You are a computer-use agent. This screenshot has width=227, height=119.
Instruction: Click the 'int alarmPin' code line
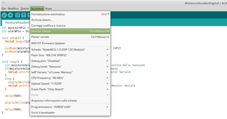pyautogui.click(x=16, y=31)
